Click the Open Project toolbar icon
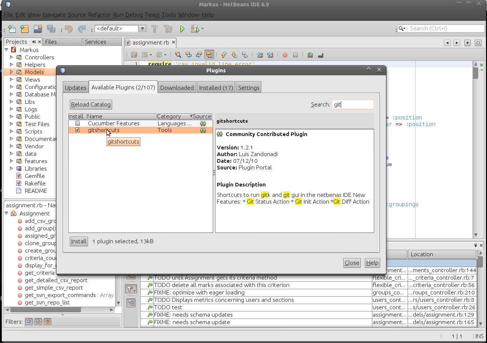Screen dimensions: 487x343 click(38, 29)
